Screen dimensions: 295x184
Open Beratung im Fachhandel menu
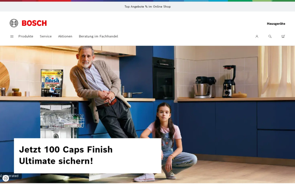[x=98, y=36]
